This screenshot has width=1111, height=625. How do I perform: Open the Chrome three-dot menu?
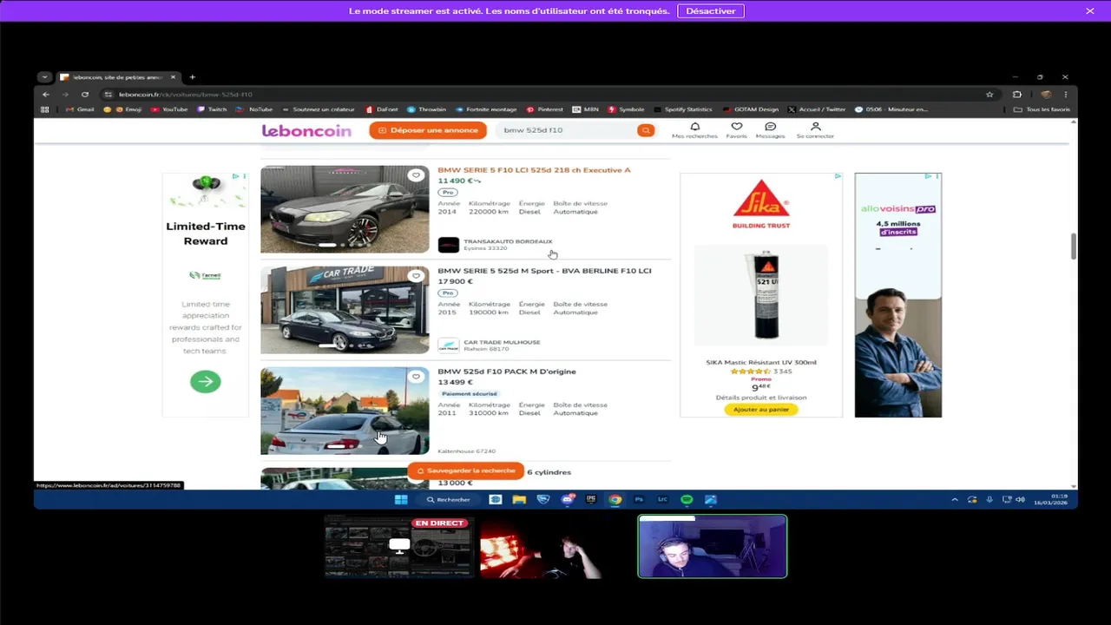pos(1066,94)
